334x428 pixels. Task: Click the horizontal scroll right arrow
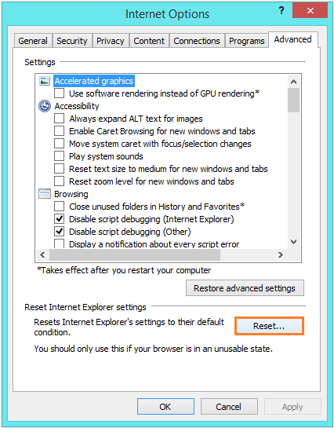[x=281, y=255]
